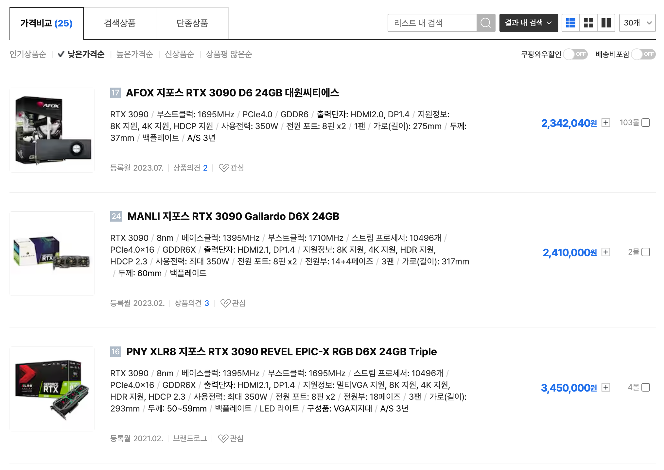Open MANLI 지포스 RTX 3090 Gallardo product title
Screen dimensions: 664x470
233,216
